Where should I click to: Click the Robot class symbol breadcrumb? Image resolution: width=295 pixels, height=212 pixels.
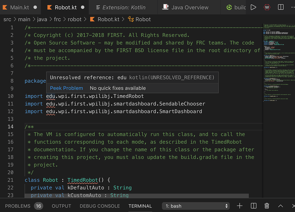tap(143, 19)
